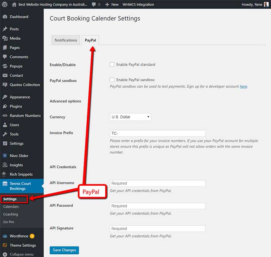
Task: Open the Media library icon
Action: point(5,38)
